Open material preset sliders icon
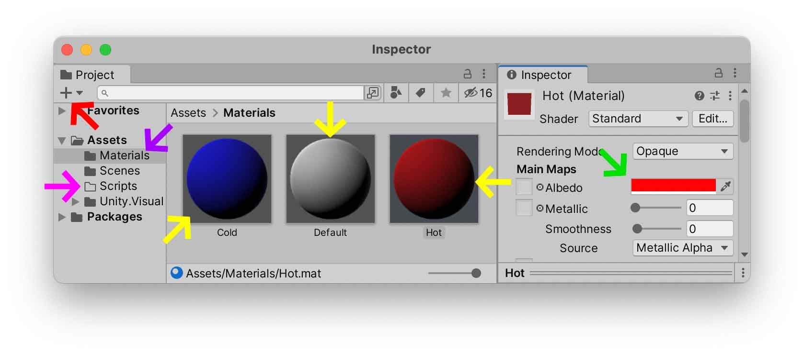This screenshot has height=354, width=804. pyautogui.click(x=714, y=96)
